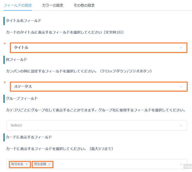
Task: Expand the ステータス dropdown chevron arrow
Action: click(x=181, y=87)
